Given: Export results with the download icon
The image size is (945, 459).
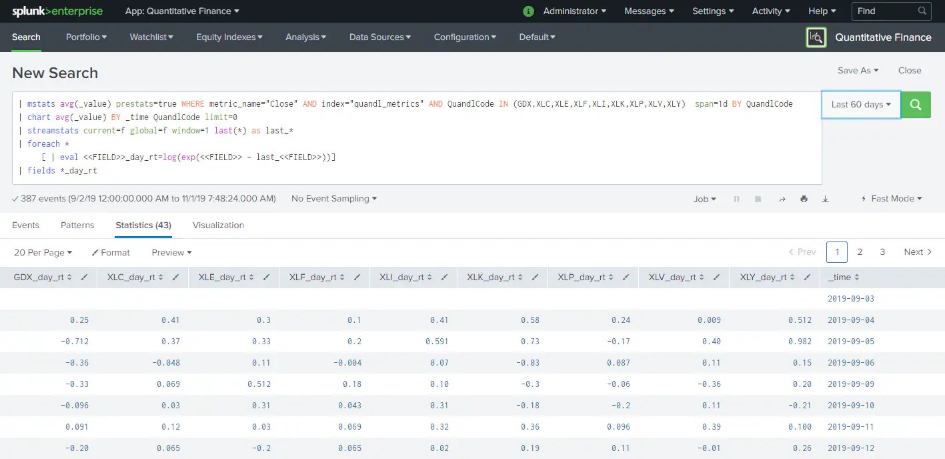Looking at the screenshot, I should tap(825, 198).
